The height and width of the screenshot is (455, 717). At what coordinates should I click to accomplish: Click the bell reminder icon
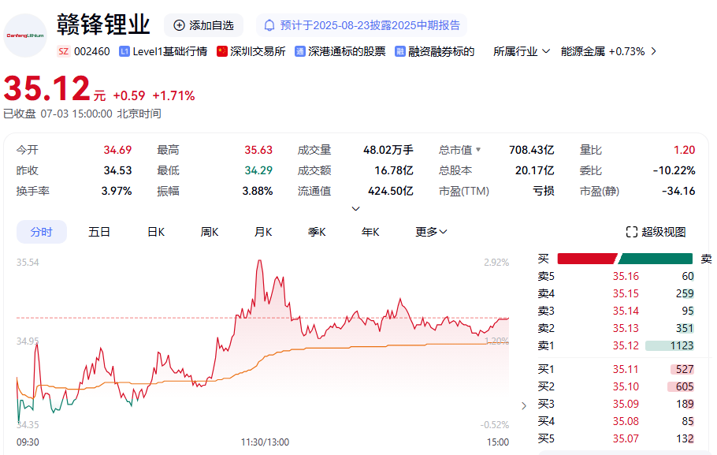click(x=269, y=25)
